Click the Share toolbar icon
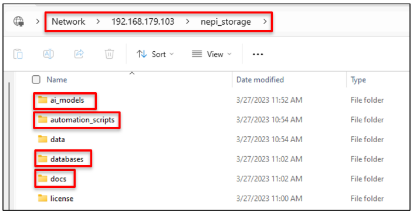 coord(79,54)
